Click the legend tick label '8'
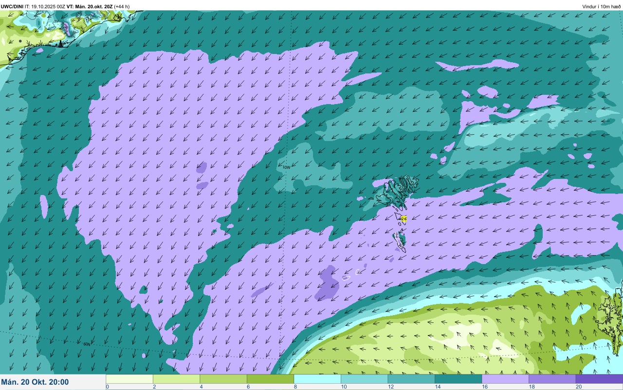The height and width of the screenshot is (390, 623). [295, 387]
